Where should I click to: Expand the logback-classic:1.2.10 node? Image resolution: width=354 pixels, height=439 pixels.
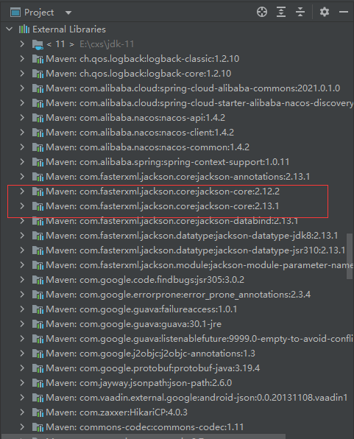(x=22, y=59)
